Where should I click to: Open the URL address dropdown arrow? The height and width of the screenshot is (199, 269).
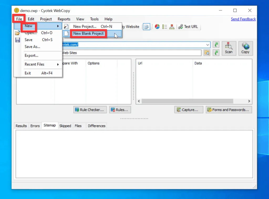(x=208, y=45)
